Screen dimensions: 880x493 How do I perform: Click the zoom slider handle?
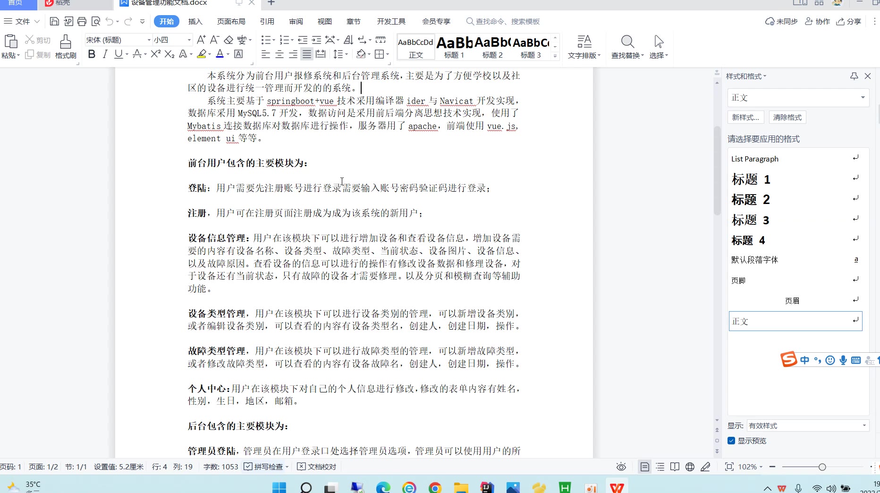pos(822,467)
